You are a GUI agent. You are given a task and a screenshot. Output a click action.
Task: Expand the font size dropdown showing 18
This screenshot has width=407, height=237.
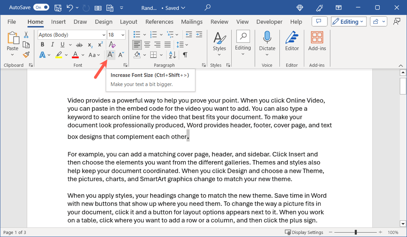(x=123, y=35)
